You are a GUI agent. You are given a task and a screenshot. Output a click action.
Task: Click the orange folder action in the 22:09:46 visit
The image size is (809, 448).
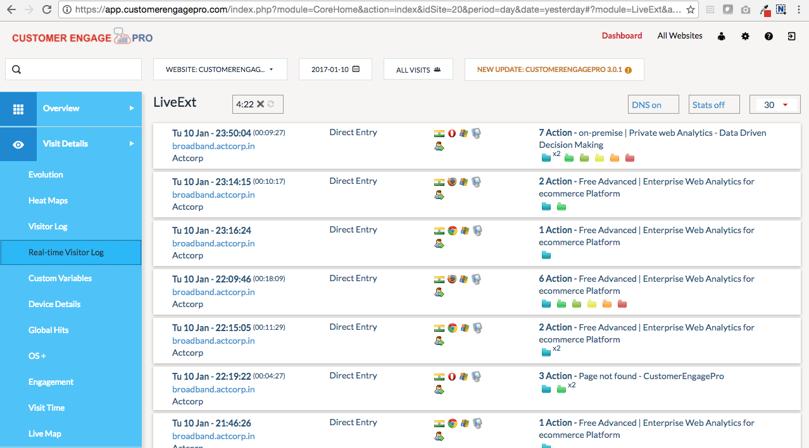pos(607,304)
